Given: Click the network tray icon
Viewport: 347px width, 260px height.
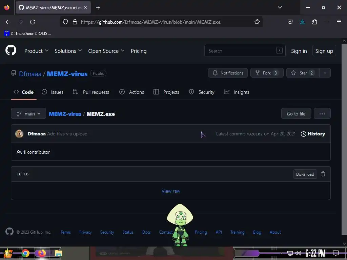Looking at the screenshot, I should click(290, 253).
